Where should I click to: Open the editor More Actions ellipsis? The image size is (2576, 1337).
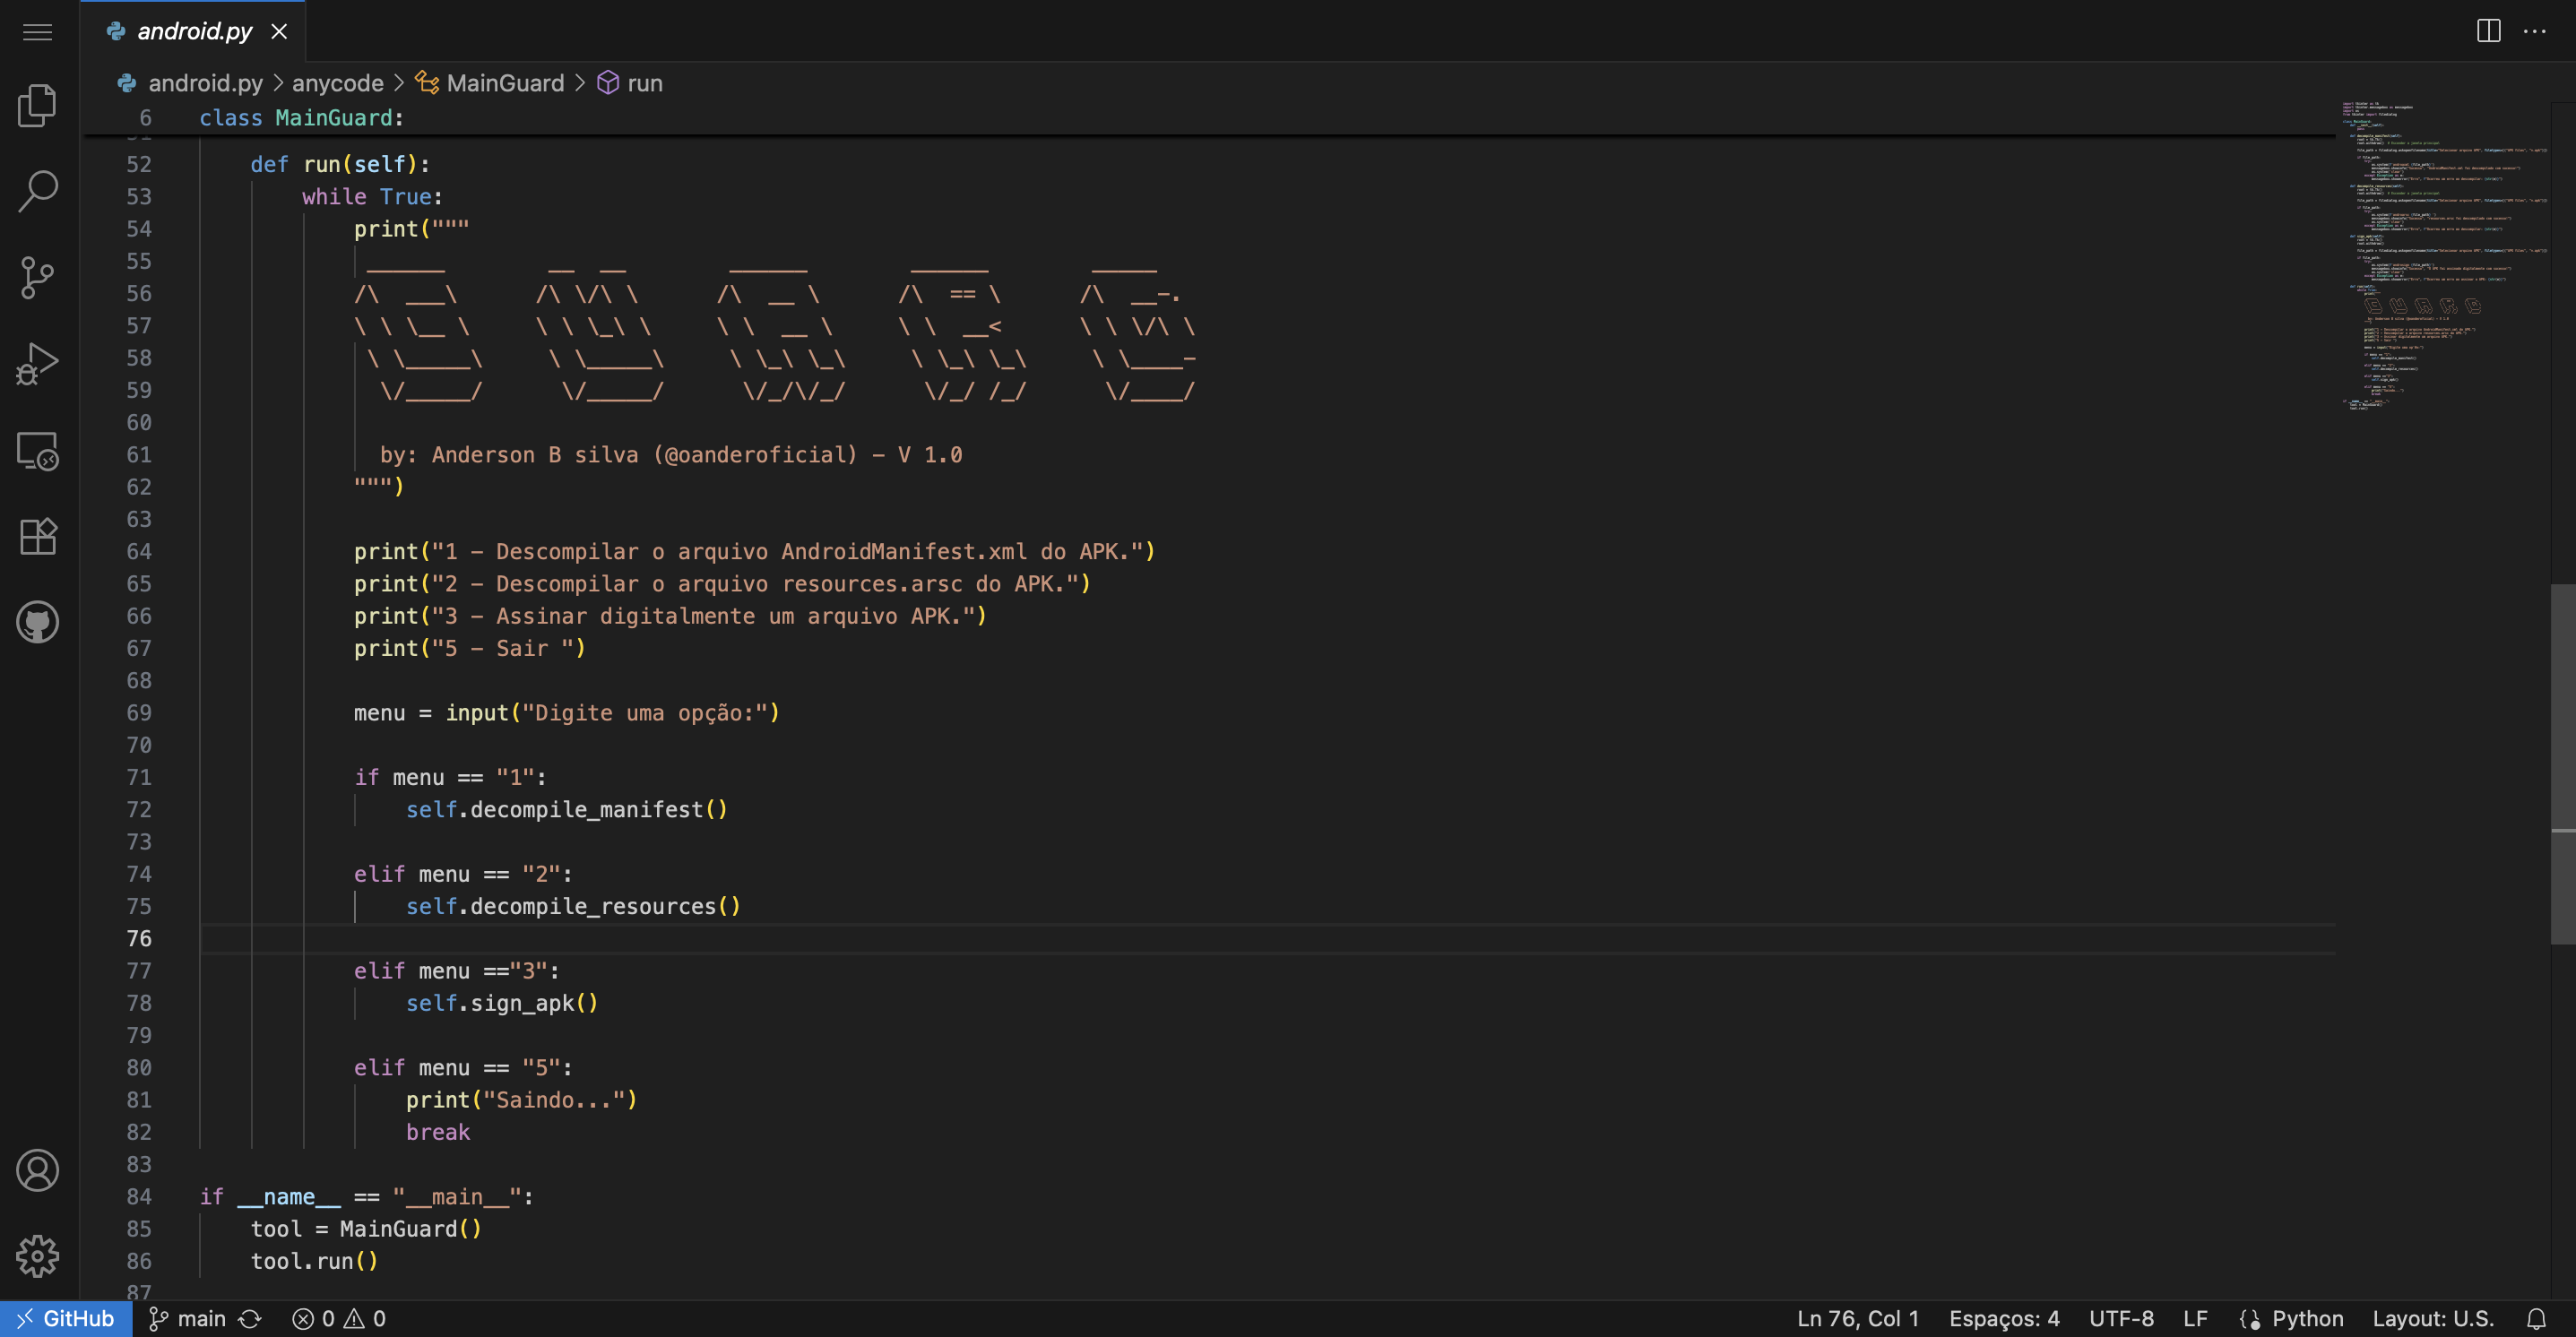[2534, 31]
